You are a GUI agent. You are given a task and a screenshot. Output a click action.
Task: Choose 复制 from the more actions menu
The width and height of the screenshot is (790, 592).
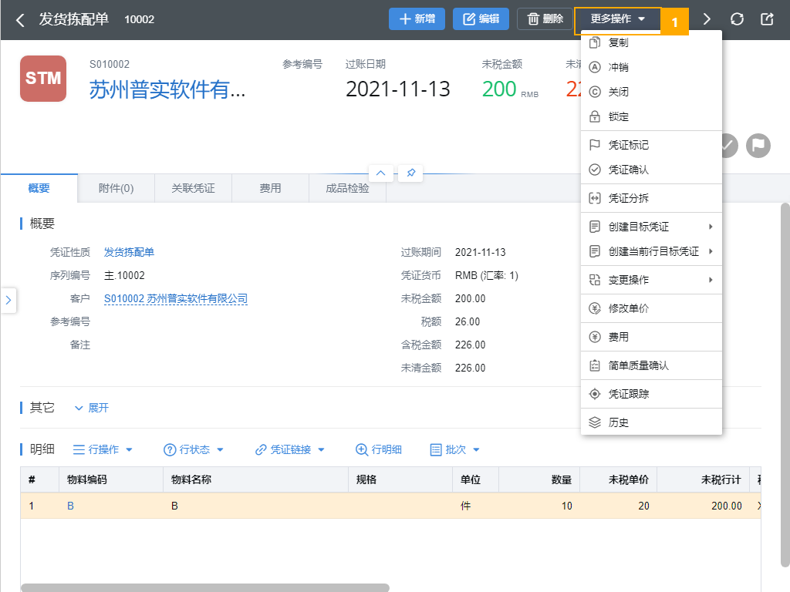tap(651, 43)
